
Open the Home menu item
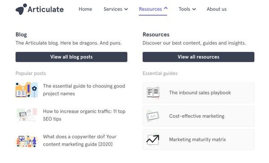(85, 9)
